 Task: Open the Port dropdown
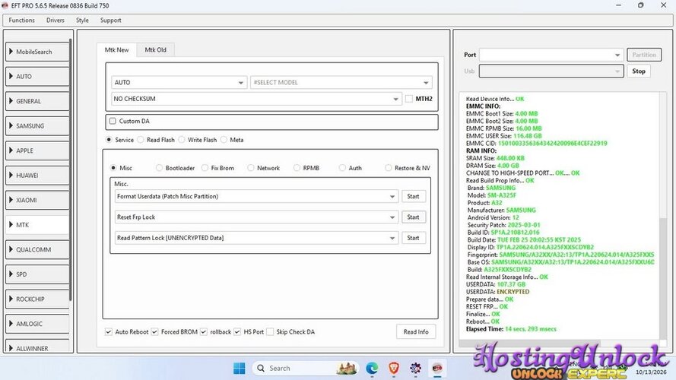point(551,55)
